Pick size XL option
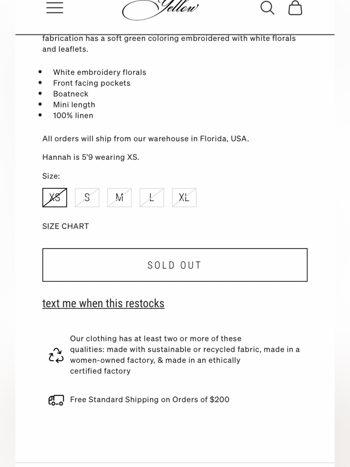This screenshot has height=467, width=350. (184, 198)
